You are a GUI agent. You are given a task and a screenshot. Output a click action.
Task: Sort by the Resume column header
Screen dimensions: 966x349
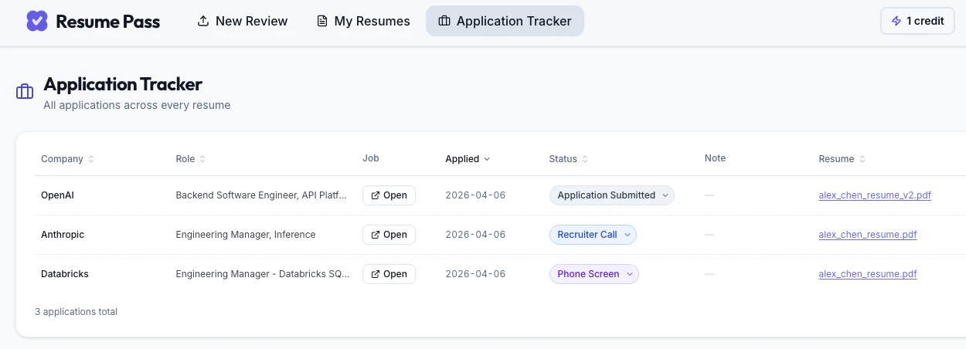(x=842, y=159)
